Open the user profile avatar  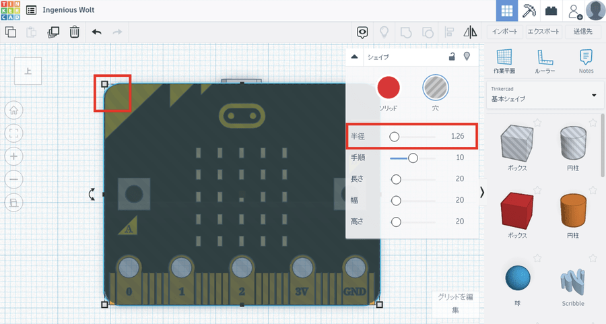click(x=596, y=10)
